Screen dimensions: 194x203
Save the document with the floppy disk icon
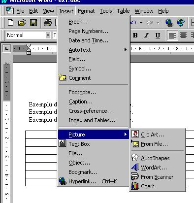pyautogui.click(x=33, y=23)
